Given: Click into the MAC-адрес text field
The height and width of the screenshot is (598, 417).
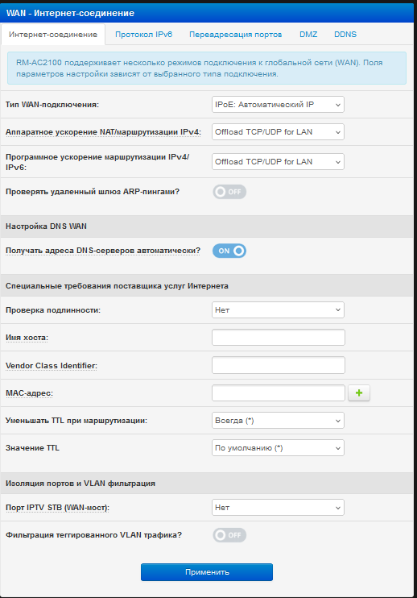Looking at the screenshot, I should tap(279, 392).
